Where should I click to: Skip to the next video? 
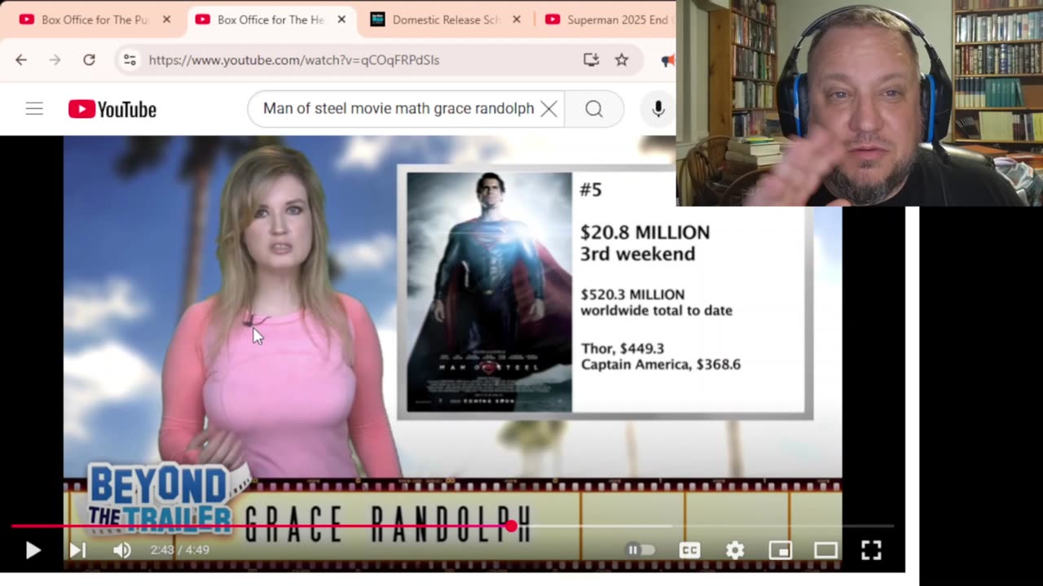tap(77, 550)
